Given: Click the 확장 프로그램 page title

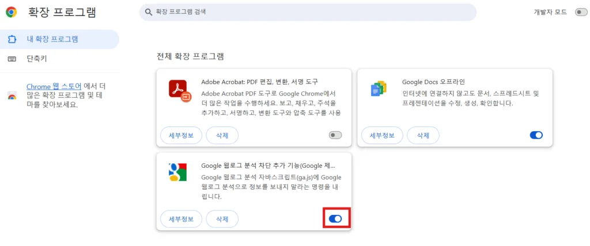Looking at the screenshot, I should click(62, 13).
